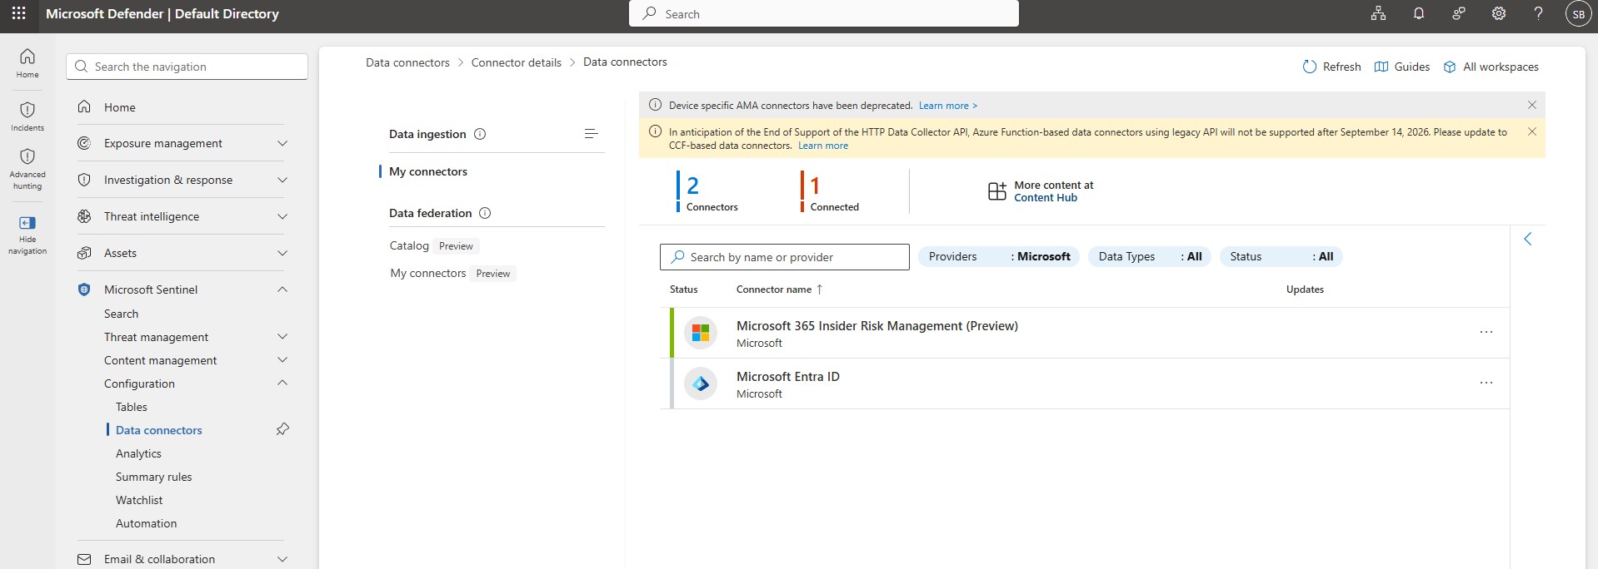Image resolution: width=1598 pixels, height=569 pixels.
Task: Open Advanced hunting in the left rail
Action: click(27, 169)
